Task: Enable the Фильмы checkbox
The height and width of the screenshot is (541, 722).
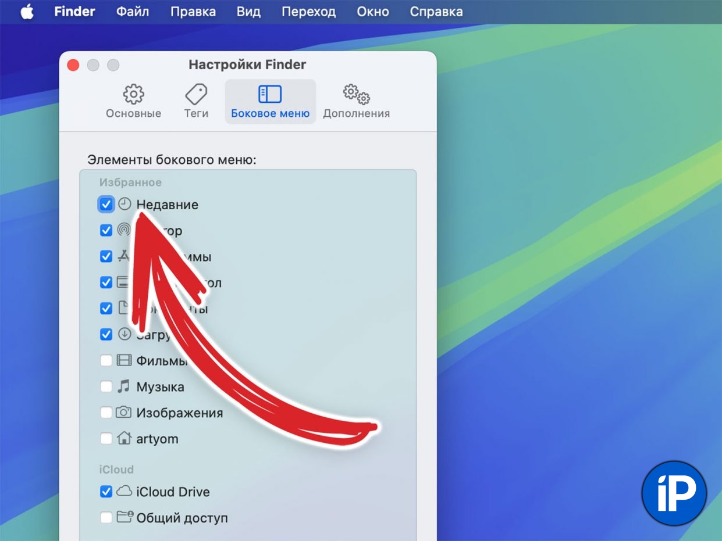Action: click(106, 360)
